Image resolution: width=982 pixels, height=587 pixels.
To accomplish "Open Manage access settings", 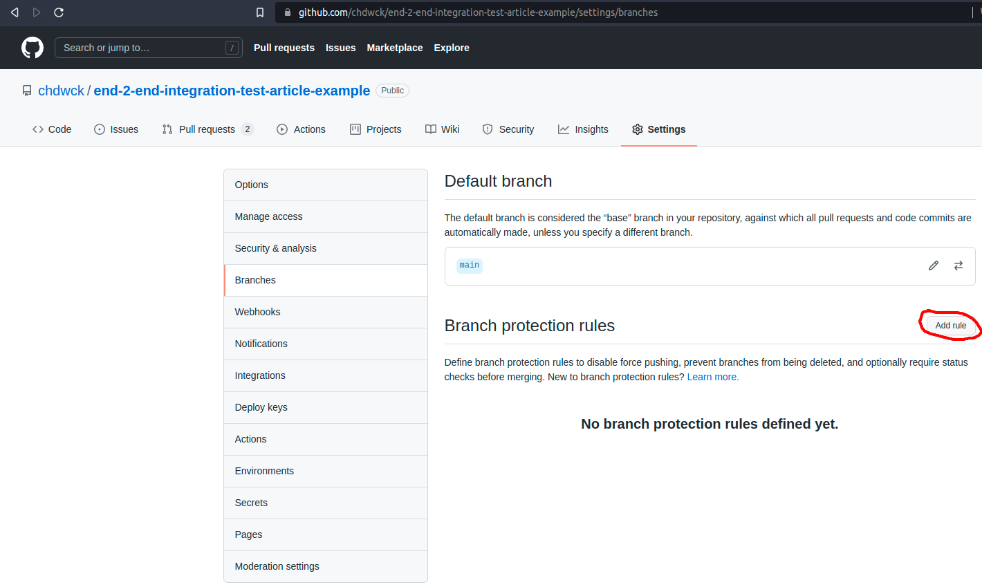I will [x=268, y=216].
